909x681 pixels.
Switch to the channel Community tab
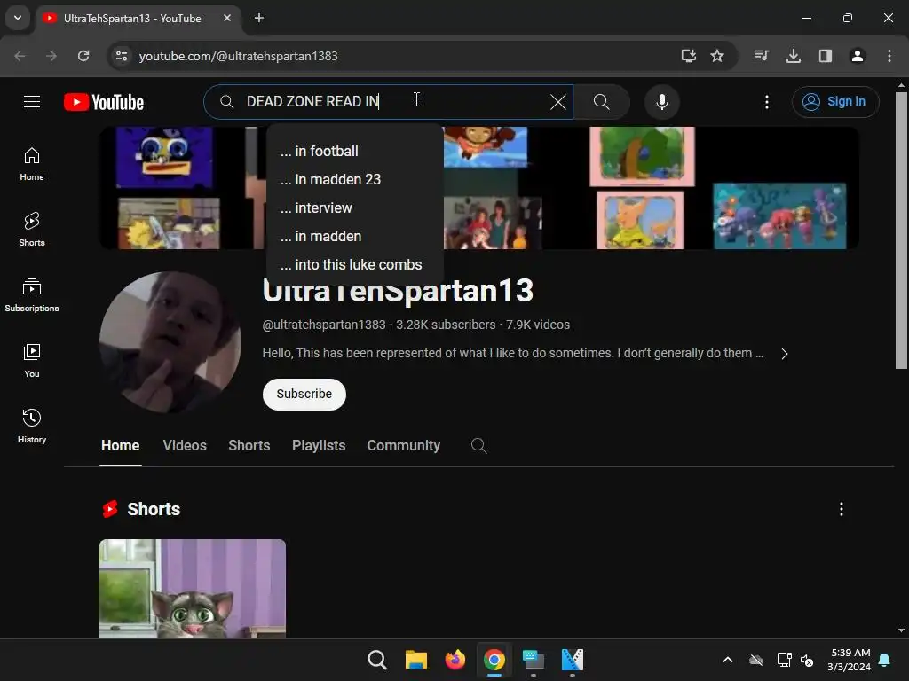(x=404, y=445)
